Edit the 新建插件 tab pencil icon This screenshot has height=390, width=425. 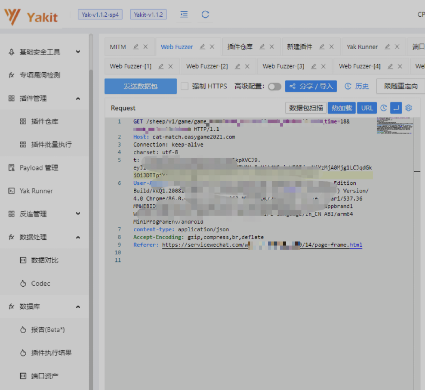(322, 46)
